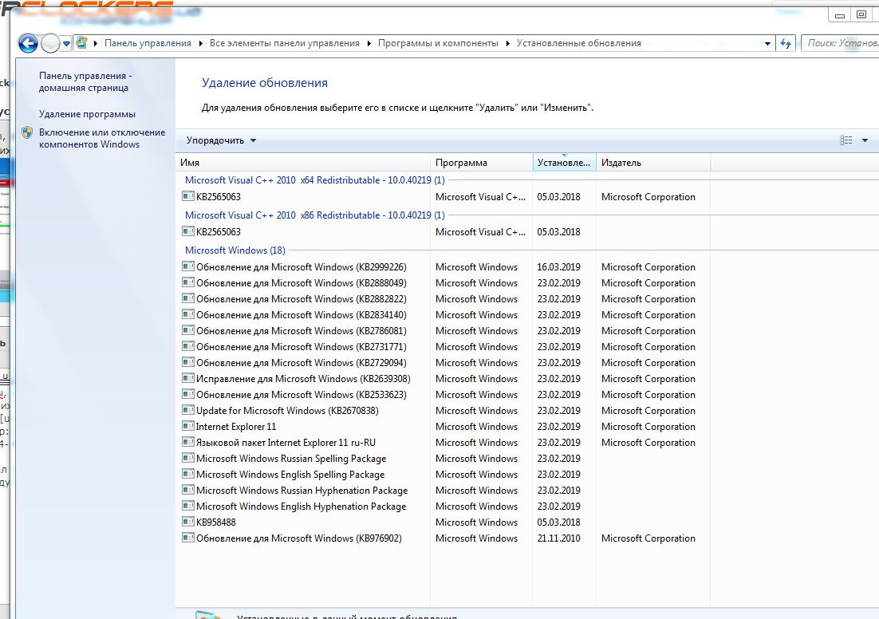The height and width of the screenshot is (619, 879).
Task: Click icon of hotfix KB2639308
Action: 187,378
